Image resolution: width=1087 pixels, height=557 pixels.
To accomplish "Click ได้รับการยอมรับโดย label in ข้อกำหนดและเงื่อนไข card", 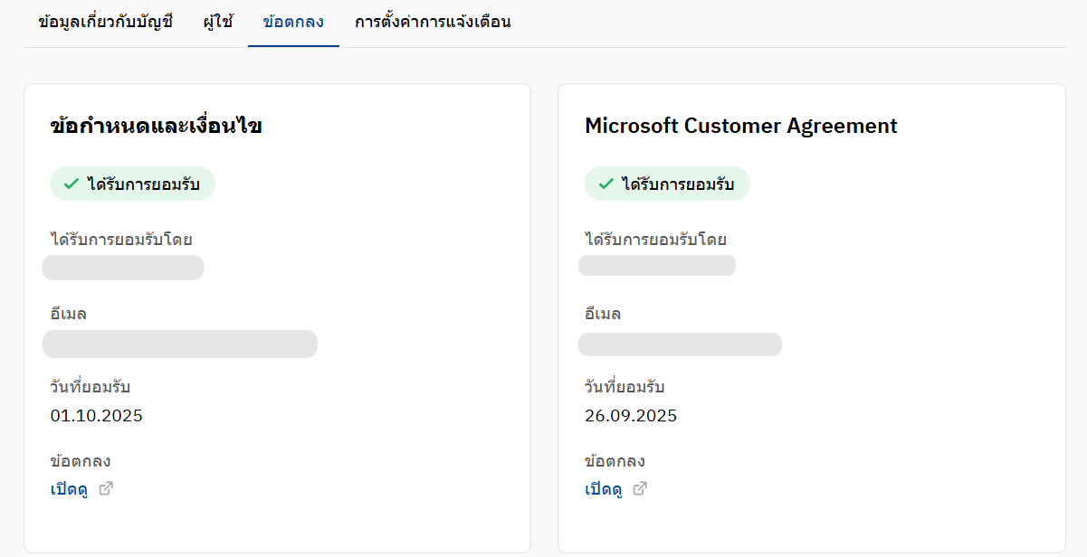I will point(121,240).
